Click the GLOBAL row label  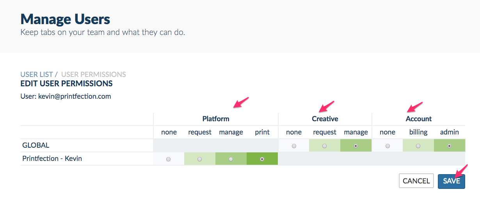[36, 145]
